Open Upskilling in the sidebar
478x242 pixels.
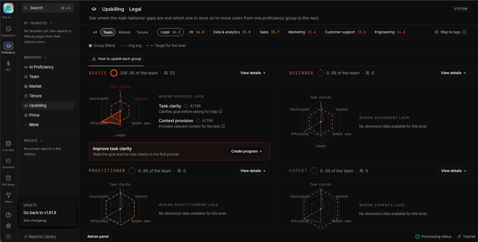coord(48,105)
